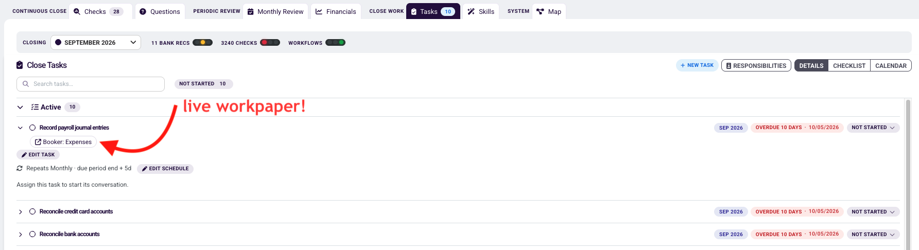The height and width of the screenshot is (250, 919).
Task: Mark Reconcile credit card accounts complete circle
Action: (x=32, y=211)
